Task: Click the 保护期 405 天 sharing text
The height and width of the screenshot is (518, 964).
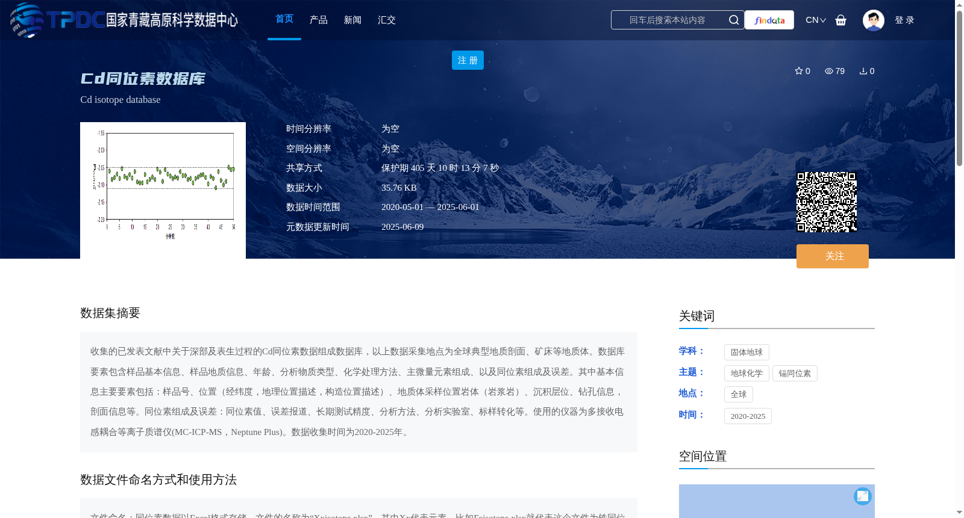Action: (x=440, y=168)
